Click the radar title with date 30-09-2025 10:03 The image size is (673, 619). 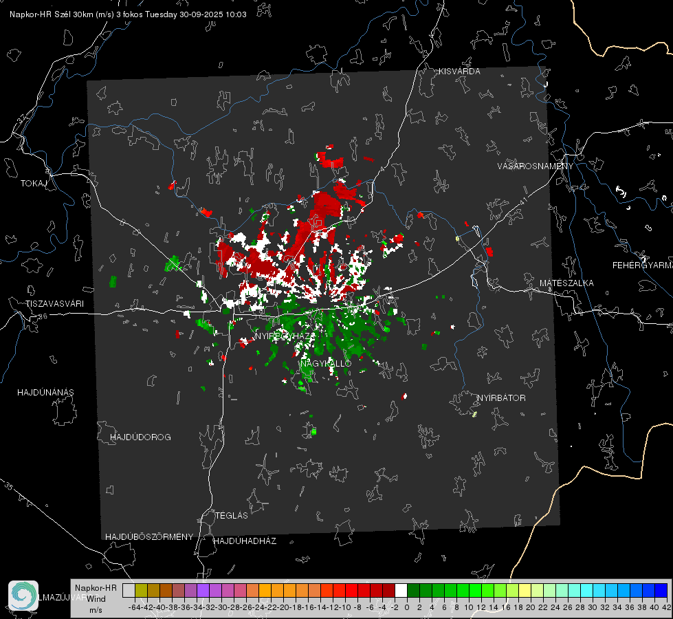[128, 14]
